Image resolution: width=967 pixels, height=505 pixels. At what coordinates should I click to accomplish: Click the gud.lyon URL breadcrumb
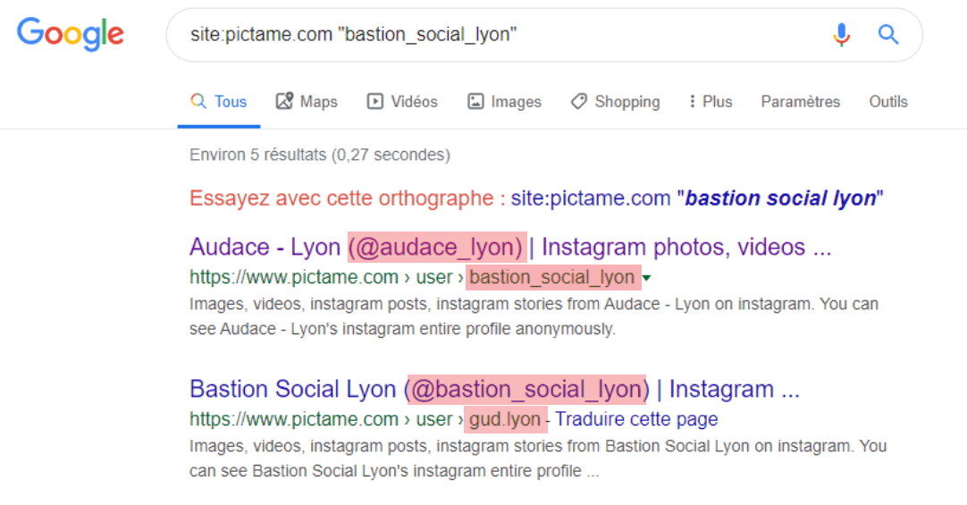click(x=505, y=419)
